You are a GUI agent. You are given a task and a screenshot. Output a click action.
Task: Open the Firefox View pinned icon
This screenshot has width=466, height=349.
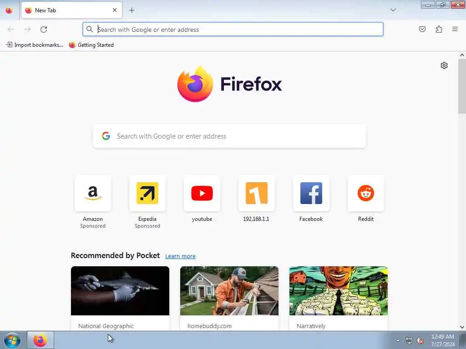point(9,10)
